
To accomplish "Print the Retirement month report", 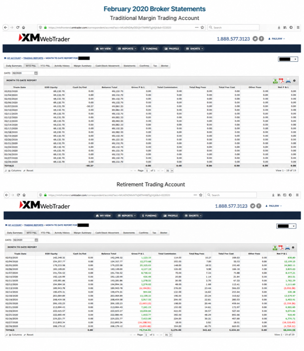I will click(287, 248).
